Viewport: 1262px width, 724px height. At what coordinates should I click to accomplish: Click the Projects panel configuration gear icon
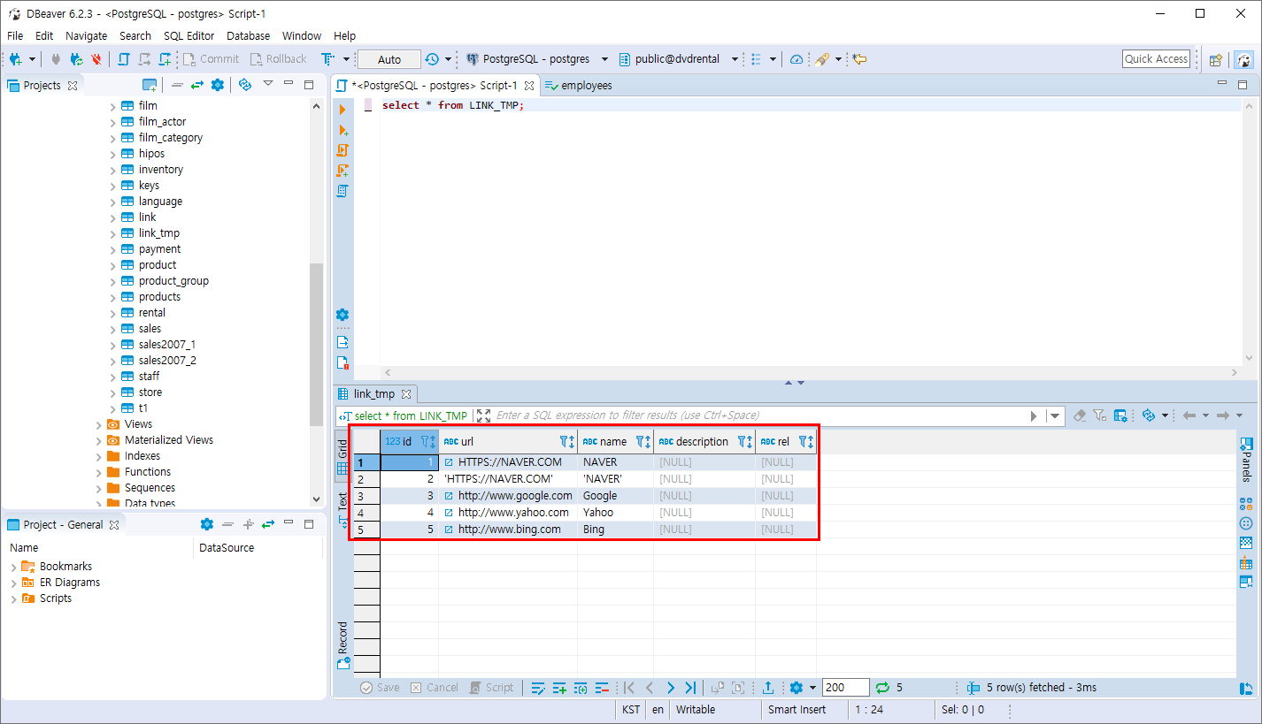coord(218,85)
